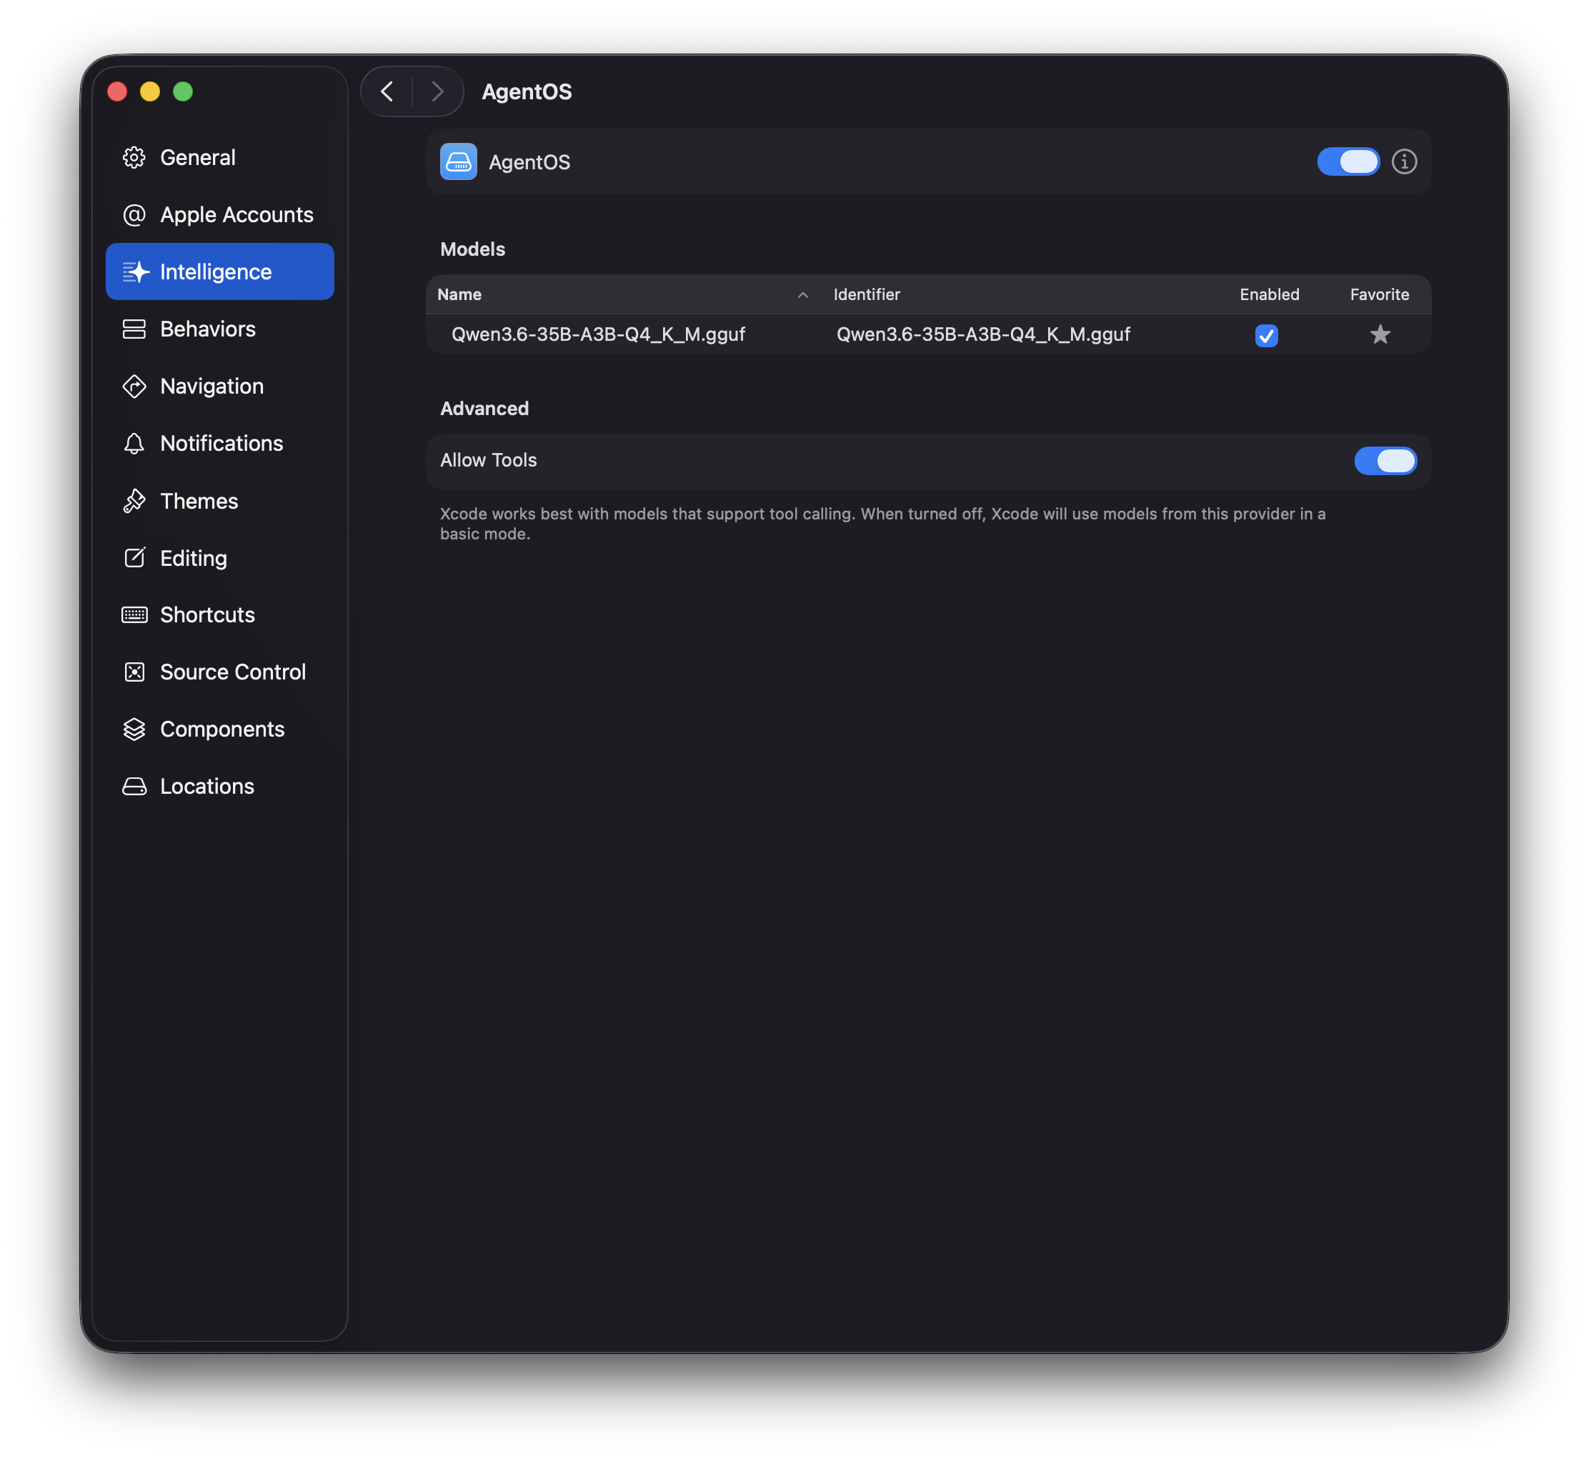Viewport: 1589px width, 1459px height.
Task: Open Behaviors via its sidebar icon
Action: (134, 329)
